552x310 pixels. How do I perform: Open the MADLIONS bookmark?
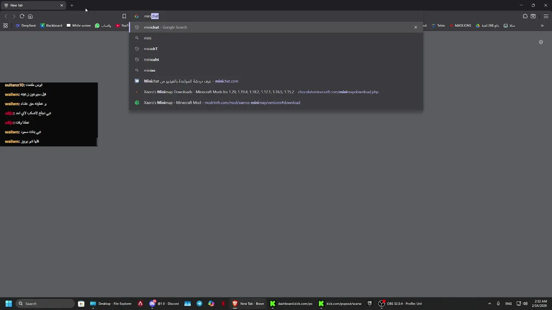click(x=461, y=25)
